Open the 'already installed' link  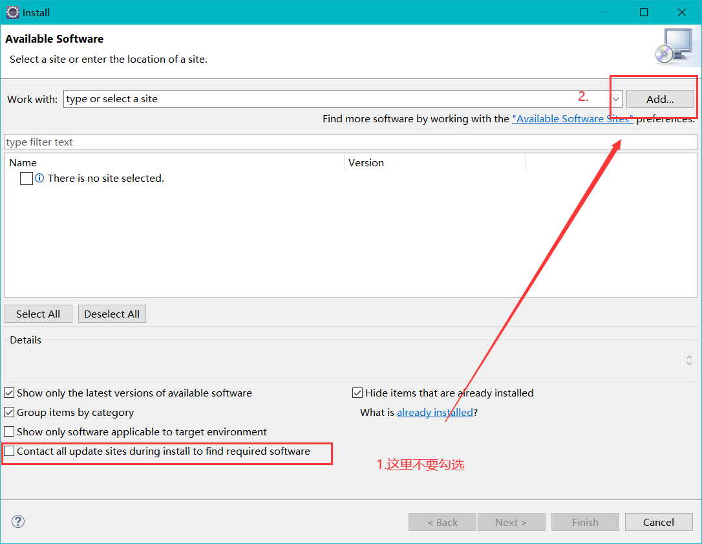(x=435, y=412)
